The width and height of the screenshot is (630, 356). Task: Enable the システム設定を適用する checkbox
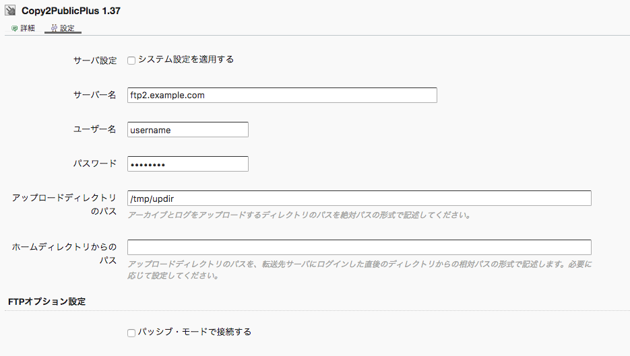(x=131, y=61)
